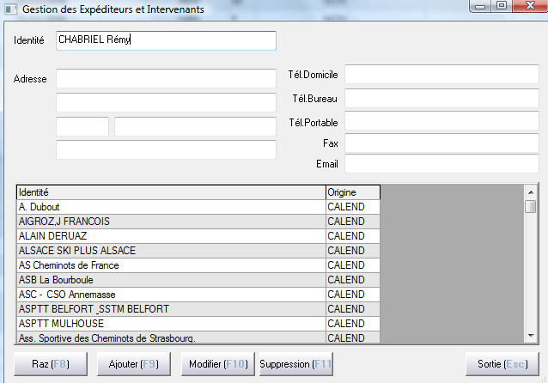548x383 pixels.
Task: Click the Fax input field
Action: point(441,143)
